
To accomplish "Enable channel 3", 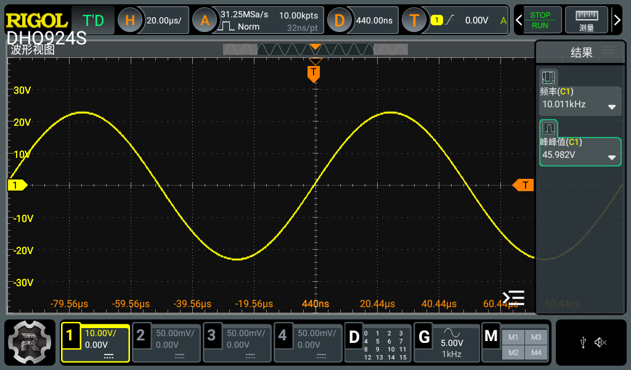I will tap(211, 335).
